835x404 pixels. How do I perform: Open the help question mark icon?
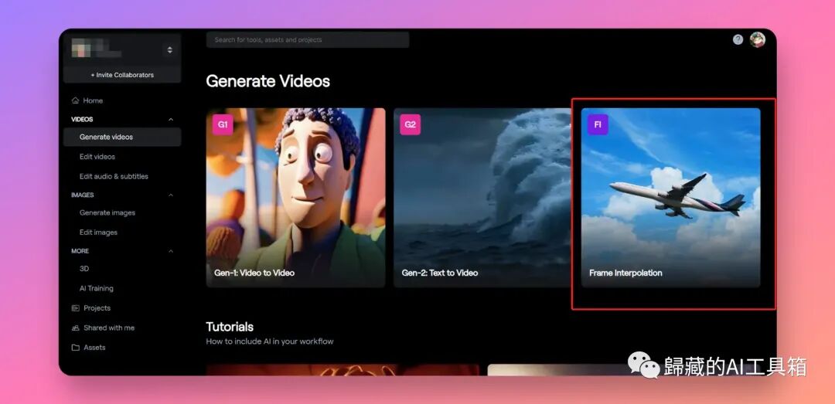pyautogui.click(x=738, y=39)
